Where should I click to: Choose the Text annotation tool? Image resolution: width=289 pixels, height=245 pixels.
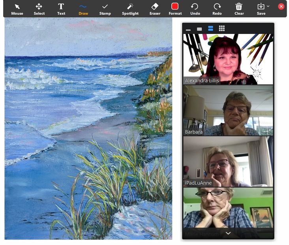coord(61,9)
